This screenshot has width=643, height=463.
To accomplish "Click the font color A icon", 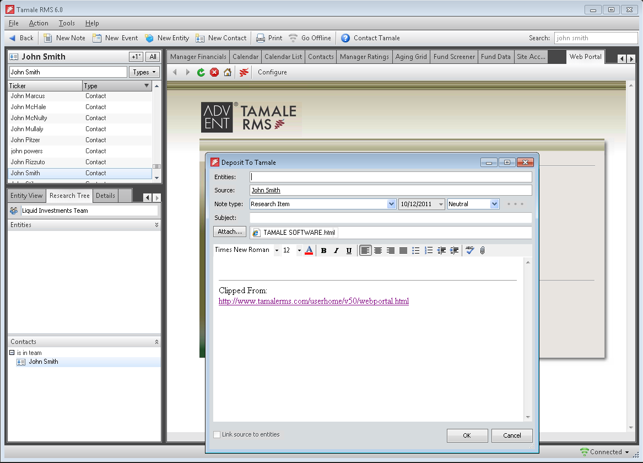I will [x=309, y=250].
